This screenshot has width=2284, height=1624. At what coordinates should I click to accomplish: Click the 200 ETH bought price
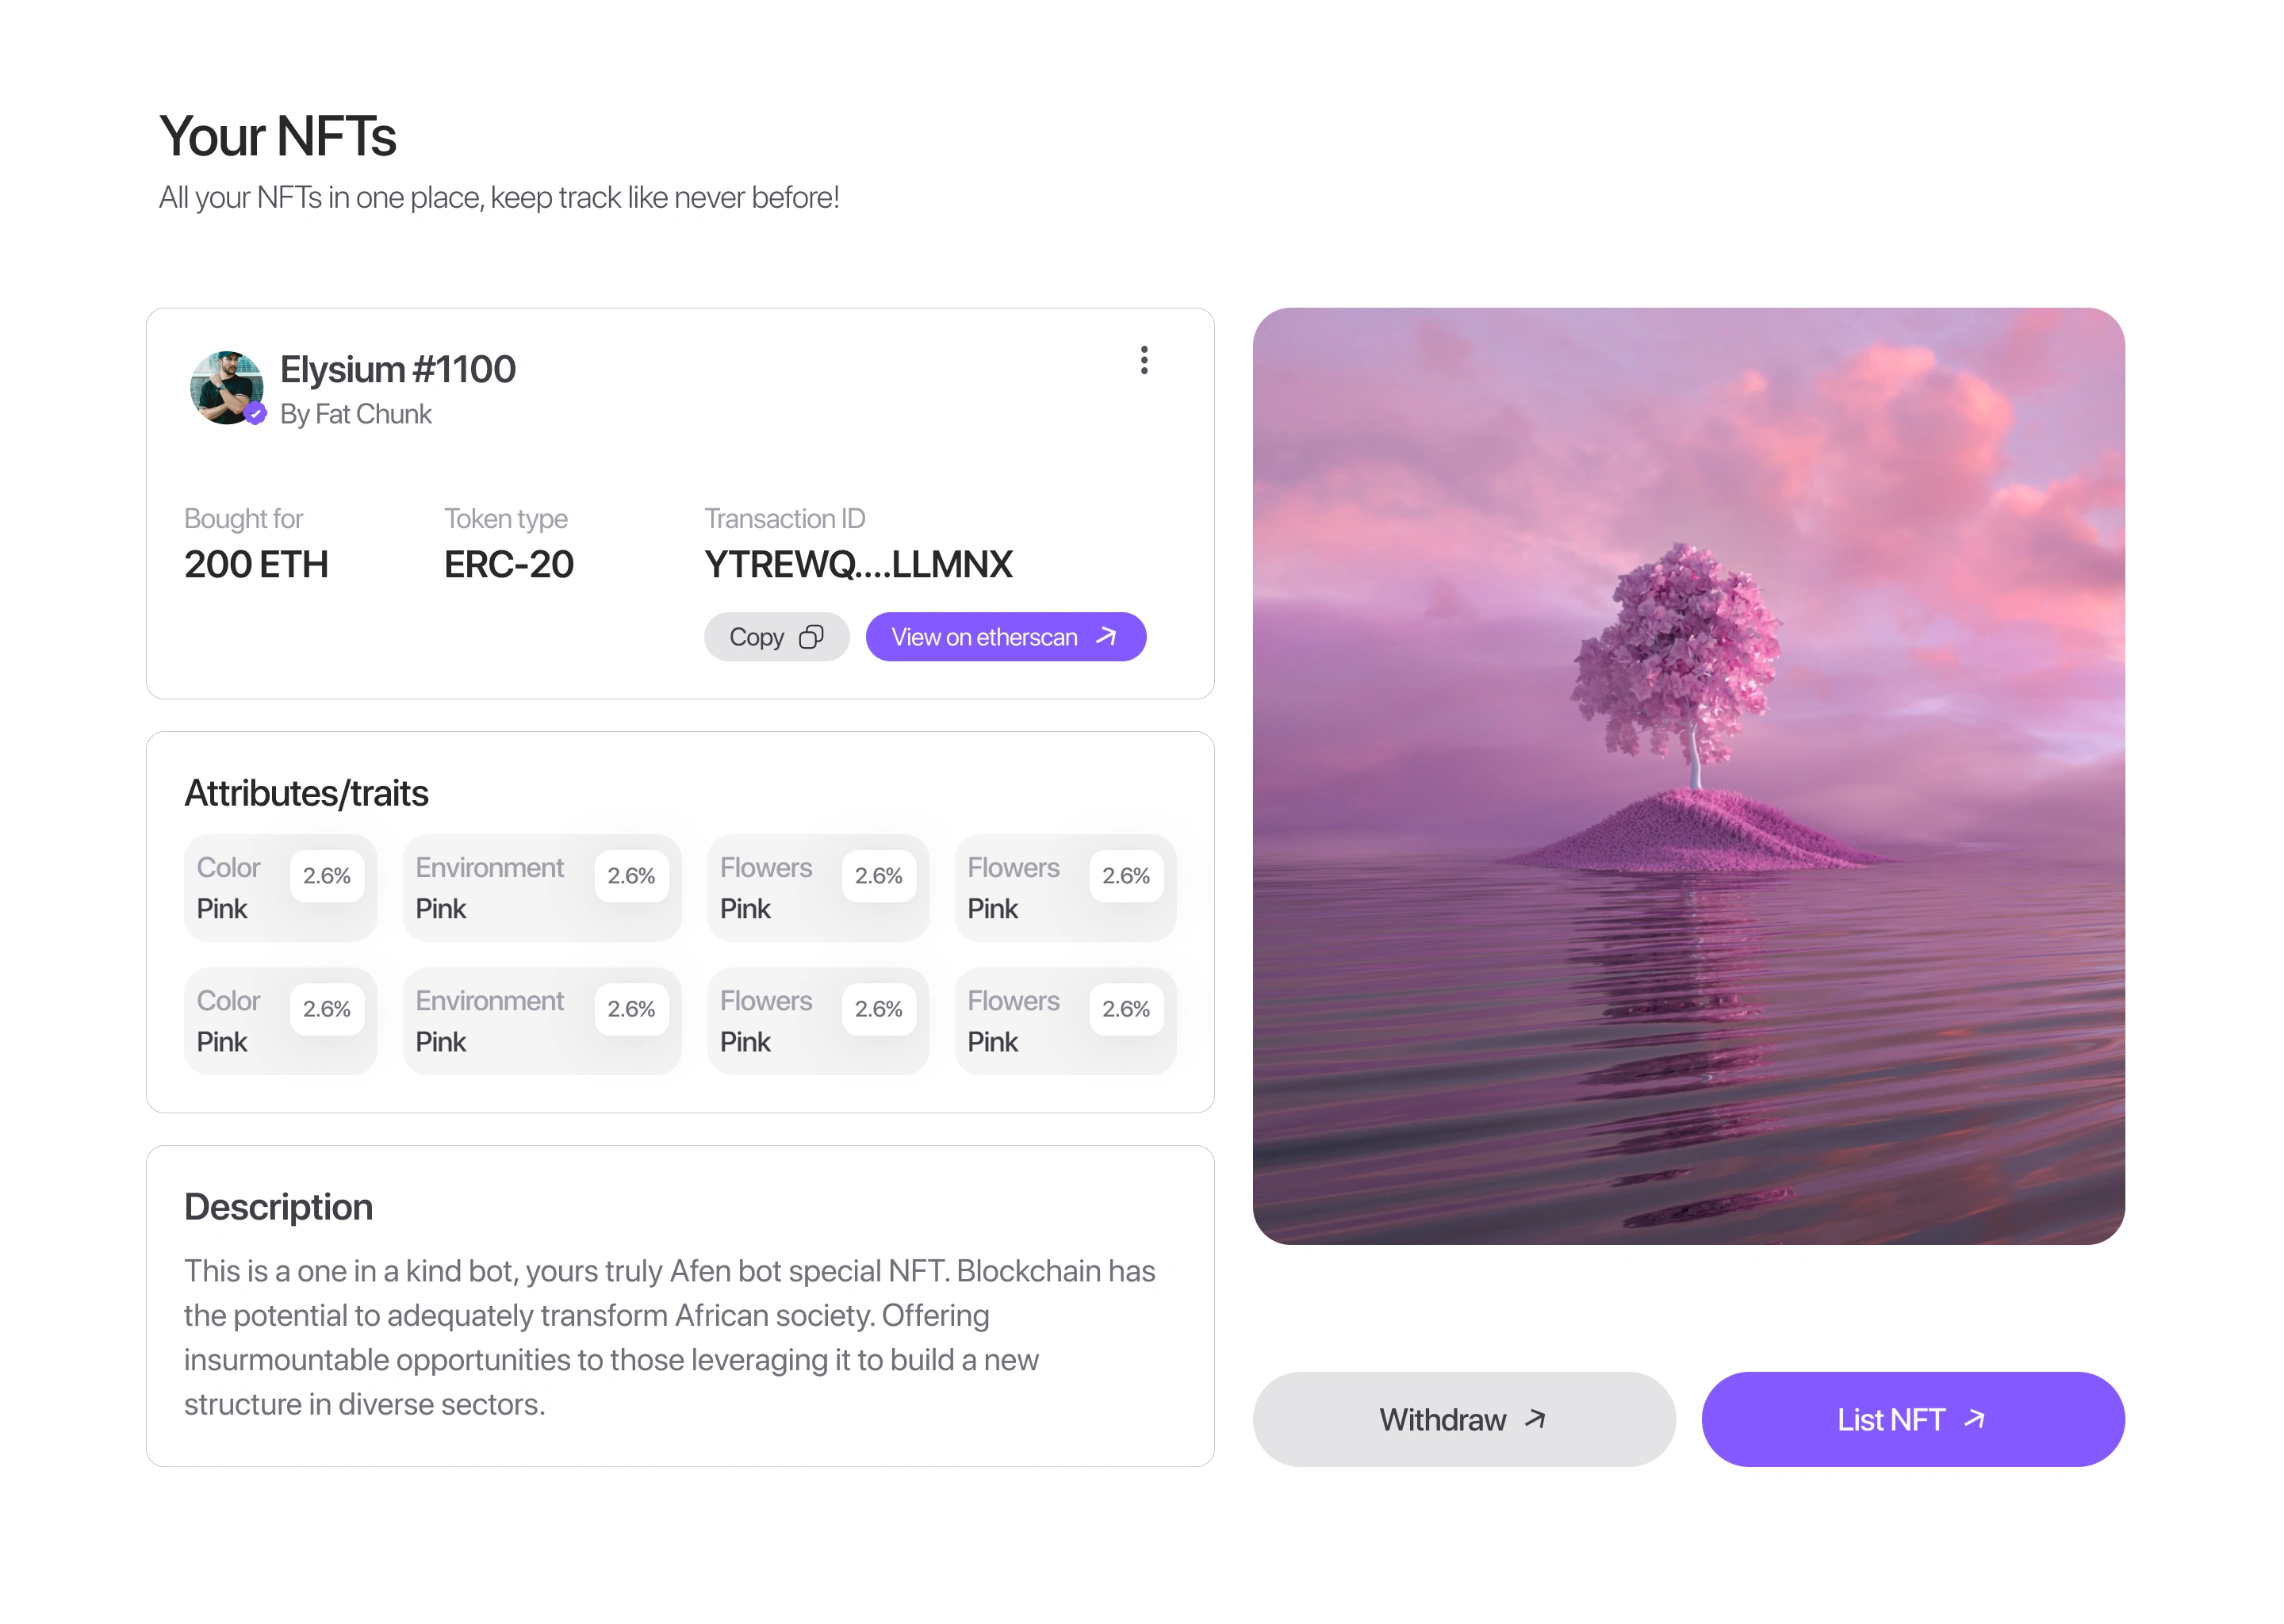(x=256, y=565)
